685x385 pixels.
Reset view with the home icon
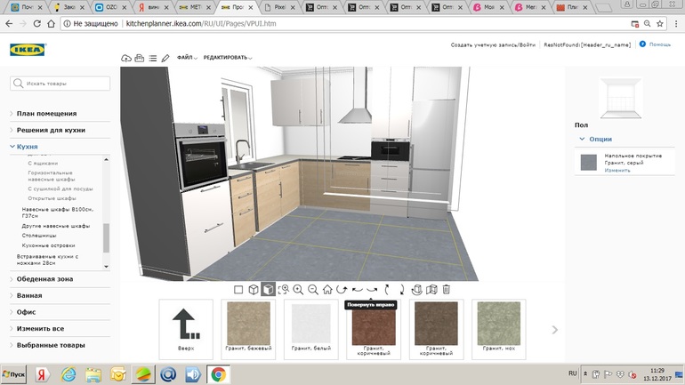327,290
